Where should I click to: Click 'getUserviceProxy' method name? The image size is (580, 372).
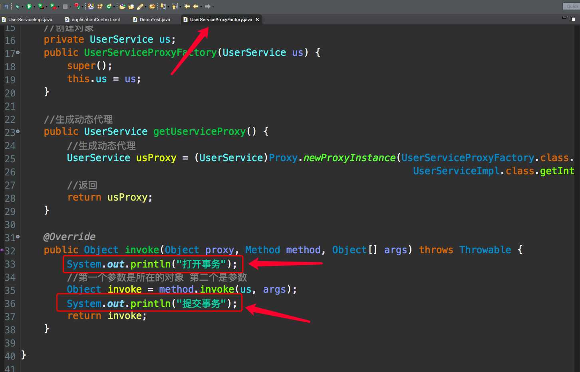(x=200, y=132)
